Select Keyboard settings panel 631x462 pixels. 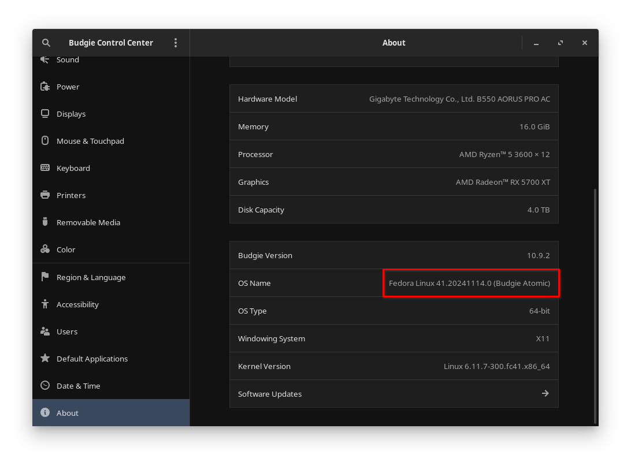coord(111,168)
